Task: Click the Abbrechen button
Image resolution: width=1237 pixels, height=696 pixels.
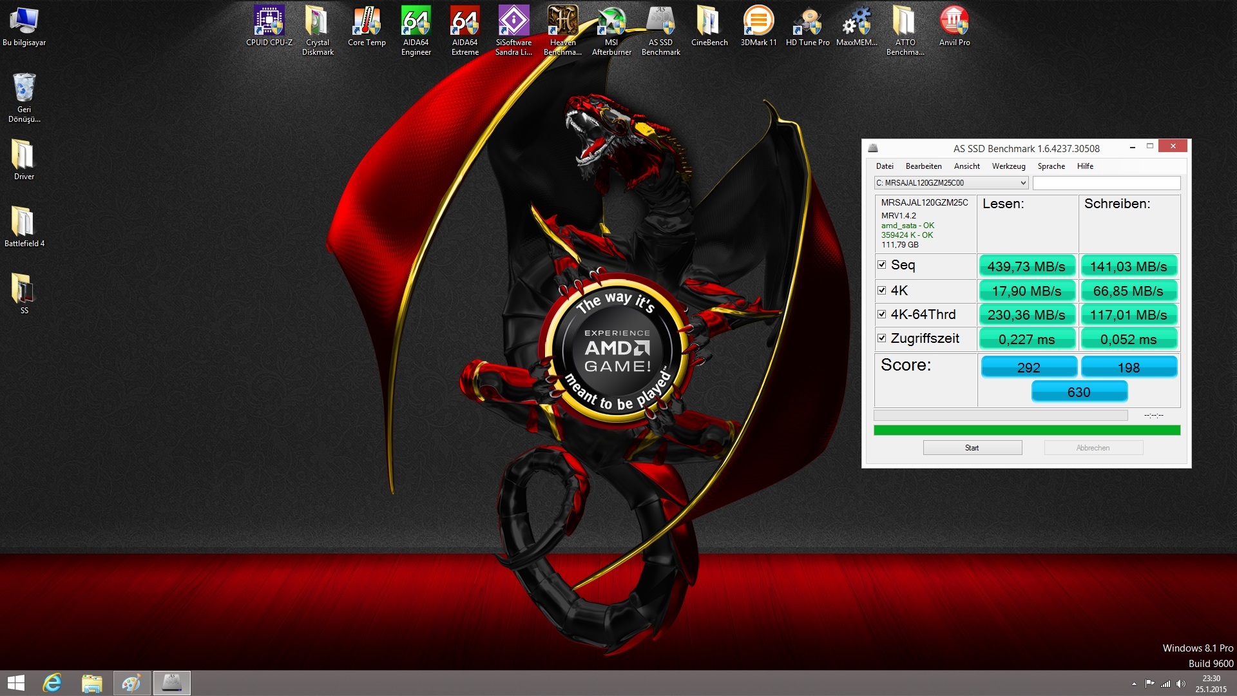Action: coord(1093,448)
